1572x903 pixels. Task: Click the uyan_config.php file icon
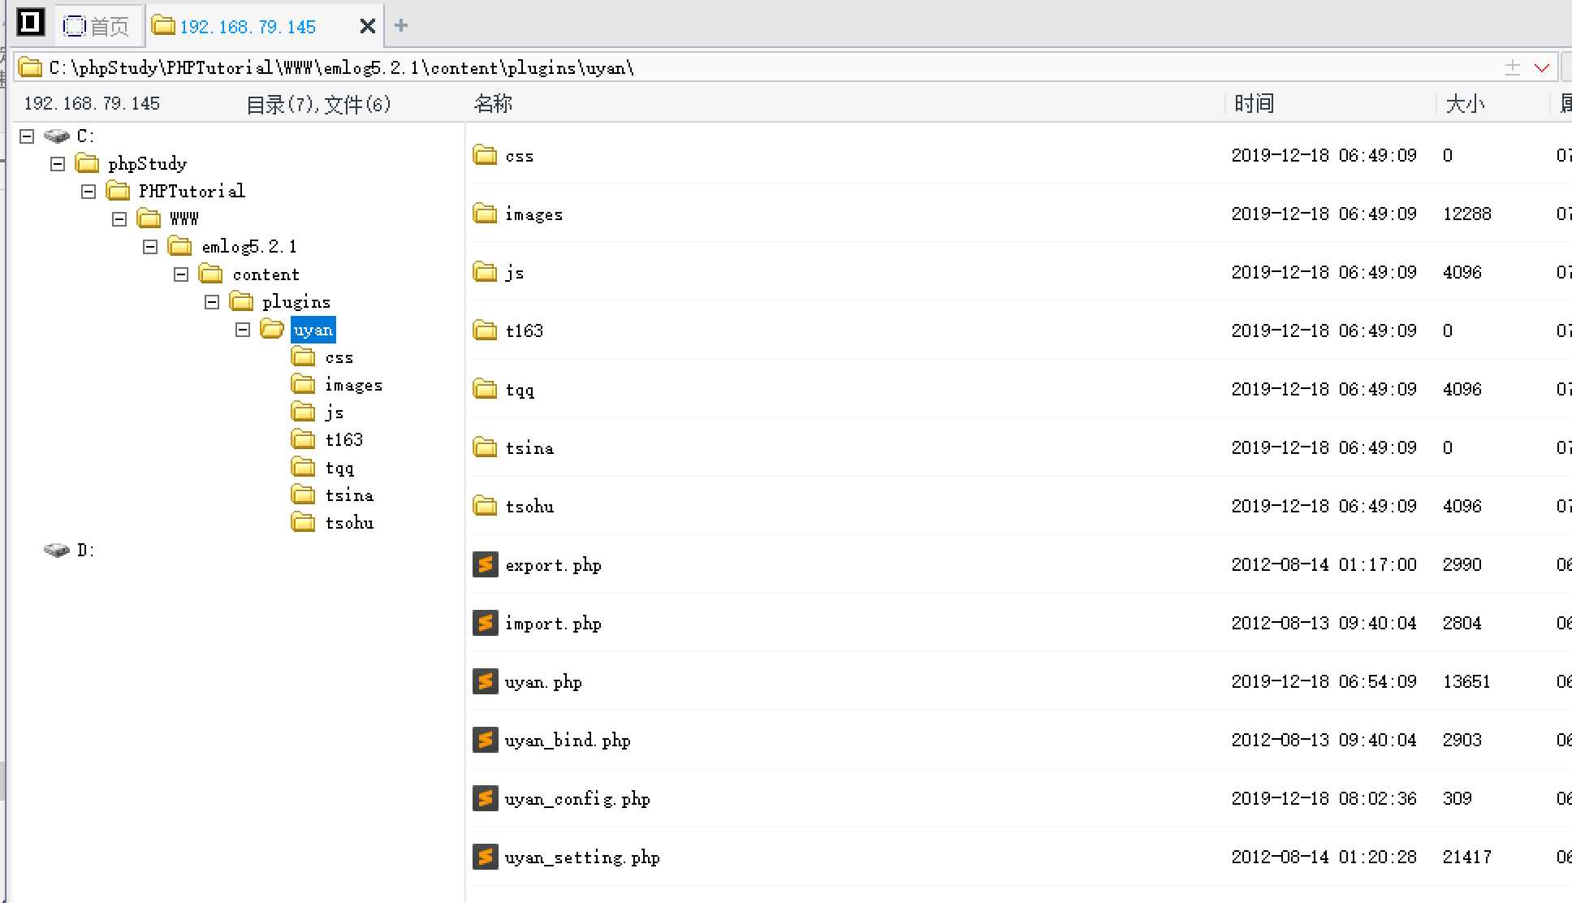(x=485, y=798)
